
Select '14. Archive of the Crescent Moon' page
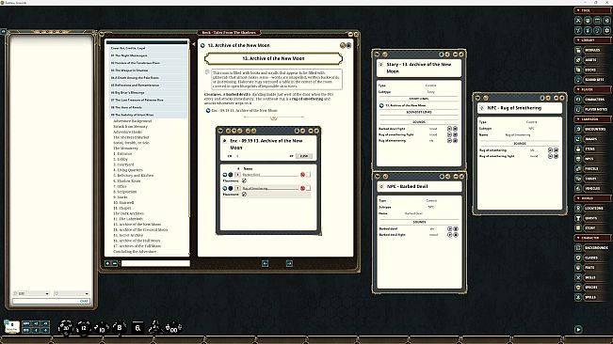140,229
